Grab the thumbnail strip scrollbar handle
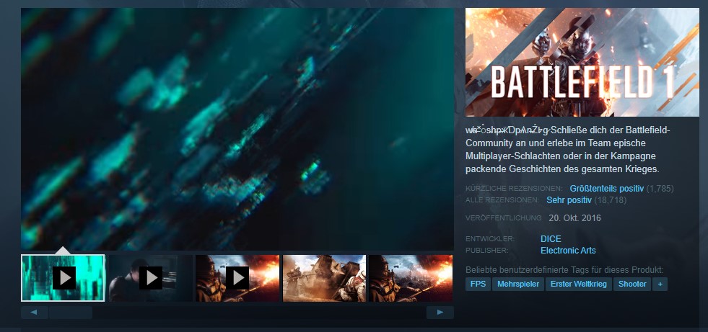The width and height of the screenshot is (708, 332). pyautogui.click(x=71, y=313)
